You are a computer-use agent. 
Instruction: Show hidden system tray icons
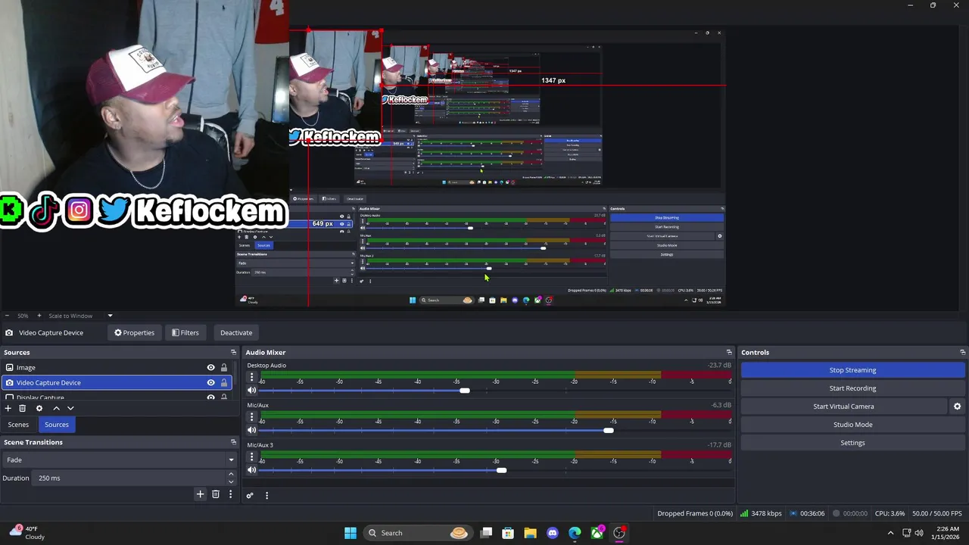pos(890,533)
